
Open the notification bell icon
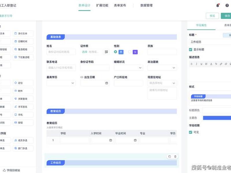[x=218, y=5]
